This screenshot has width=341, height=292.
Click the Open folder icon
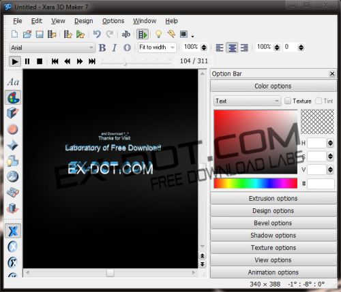(x=27, y=35)
